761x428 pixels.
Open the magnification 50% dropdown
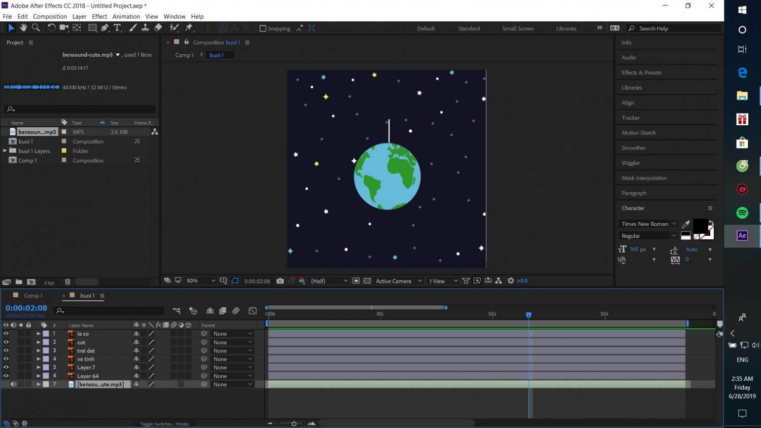tap(201, 281)
